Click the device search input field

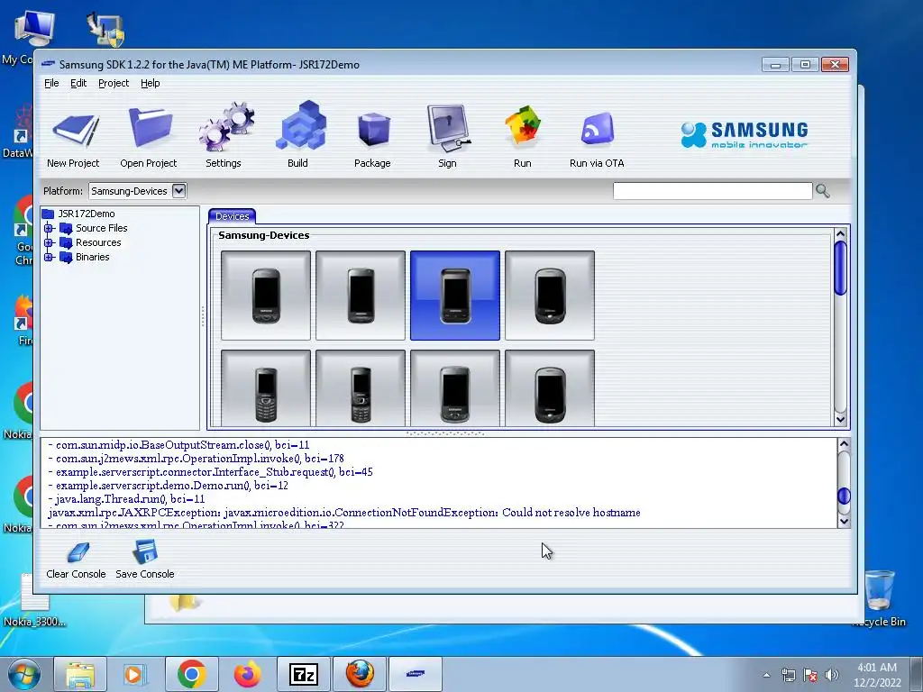coord(712,191)
